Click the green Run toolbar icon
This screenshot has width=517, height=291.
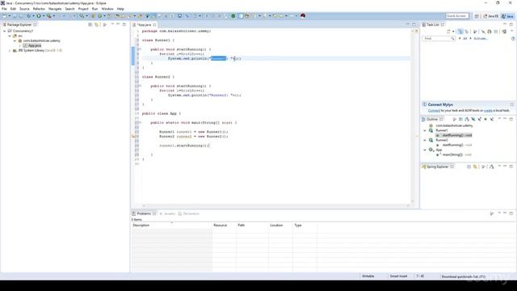(x=39, y=16)
